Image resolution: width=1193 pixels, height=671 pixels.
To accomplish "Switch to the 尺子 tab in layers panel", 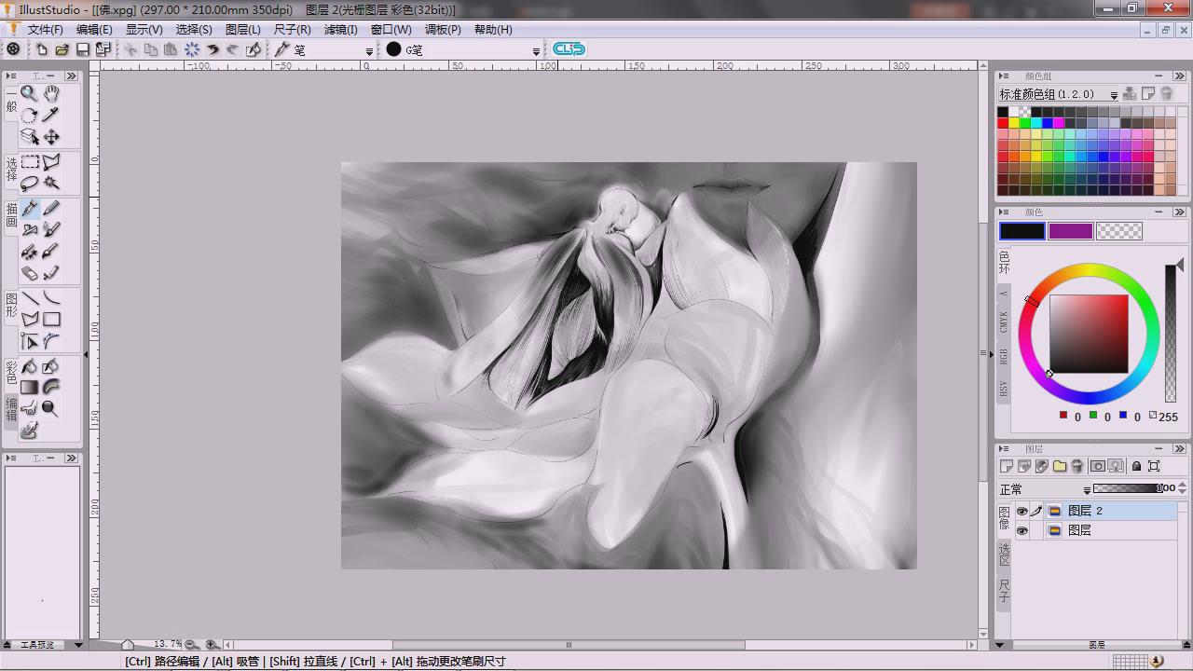I will [1004, 591].
